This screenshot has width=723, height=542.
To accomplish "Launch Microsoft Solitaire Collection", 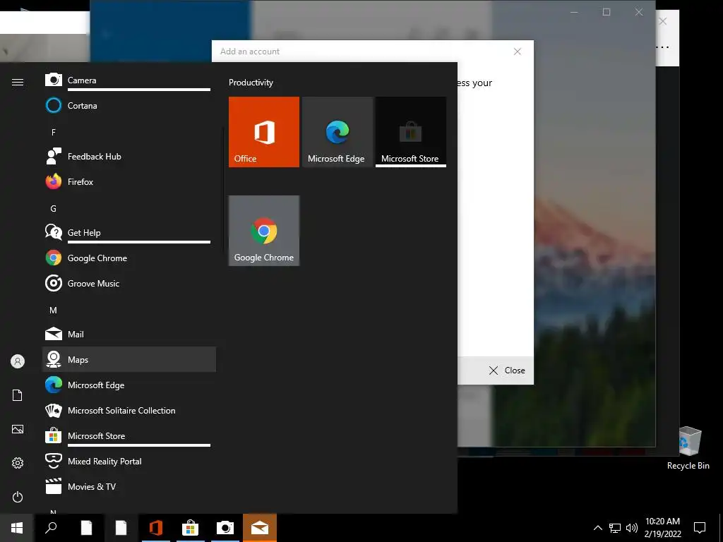I will tap(129, 410).
